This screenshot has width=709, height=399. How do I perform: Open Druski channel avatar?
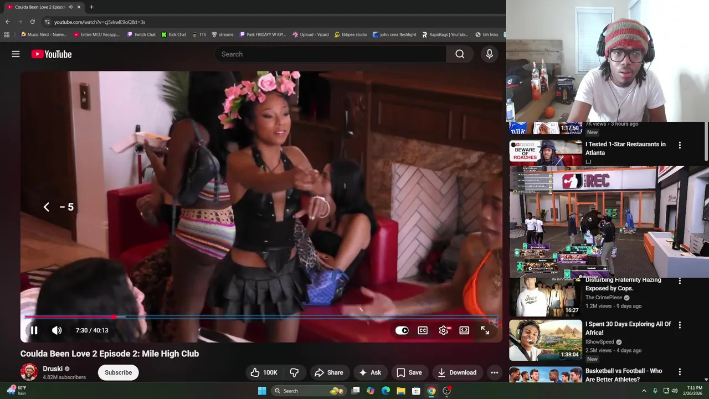29,372
